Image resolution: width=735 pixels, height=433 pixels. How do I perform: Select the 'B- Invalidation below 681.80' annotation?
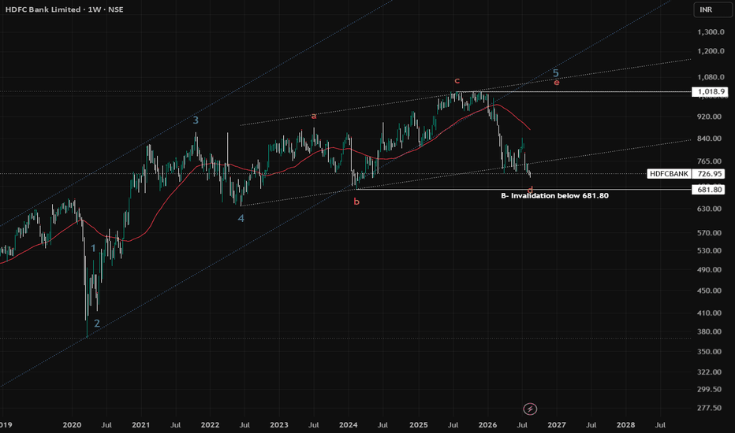pos(554,196)
